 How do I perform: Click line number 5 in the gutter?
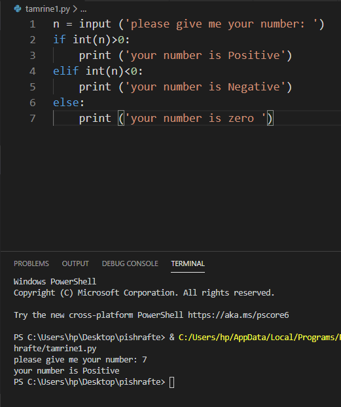[x=33, y=87]
